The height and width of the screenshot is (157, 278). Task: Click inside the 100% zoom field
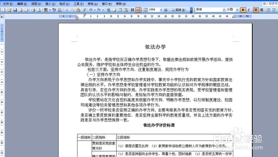(154, 10)
